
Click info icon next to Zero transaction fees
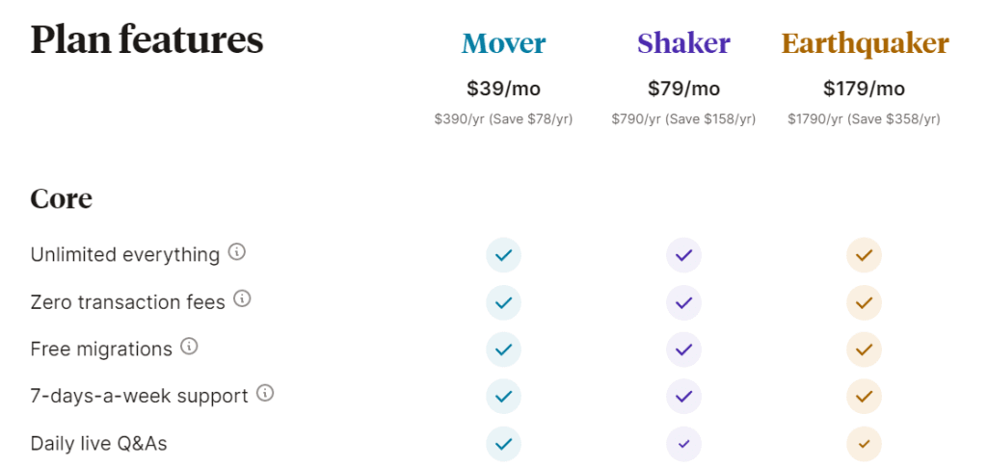(243, 299)
